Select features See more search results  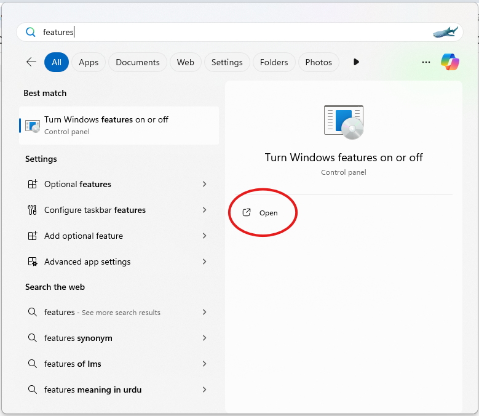(119, 312)
